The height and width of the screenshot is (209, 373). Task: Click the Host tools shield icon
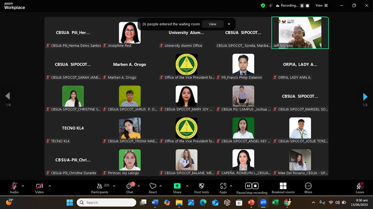pos(201,186)
